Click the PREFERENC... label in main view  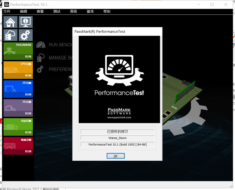tap(61, 69)
